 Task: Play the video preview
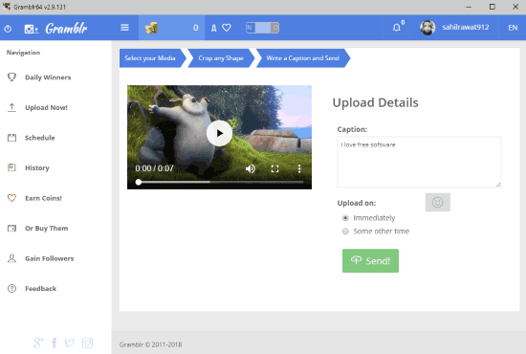click(219, 133)
